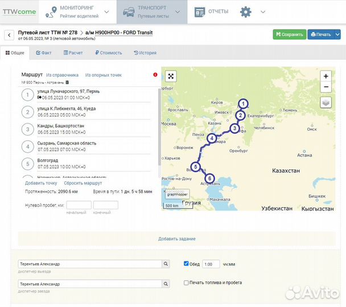Click map marker 1 near Perm

(x=243, y=103)
